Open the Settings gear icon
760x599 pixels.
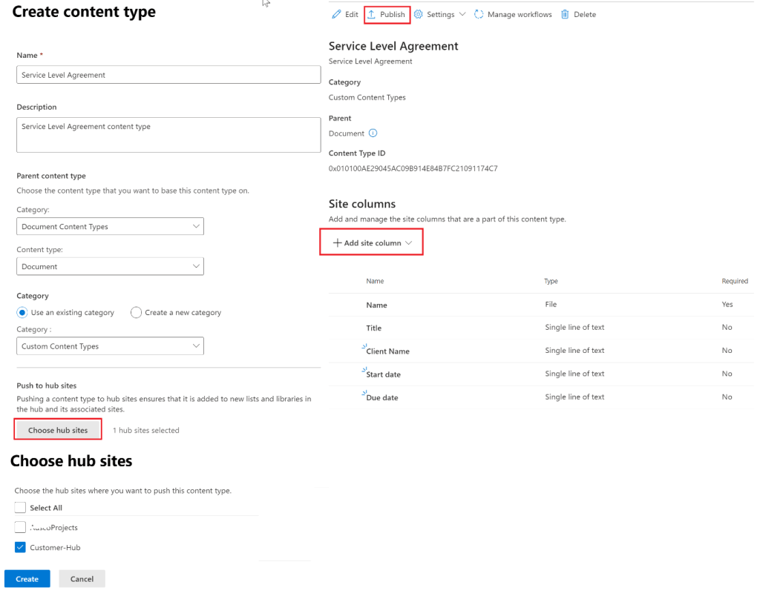point(419,15)
